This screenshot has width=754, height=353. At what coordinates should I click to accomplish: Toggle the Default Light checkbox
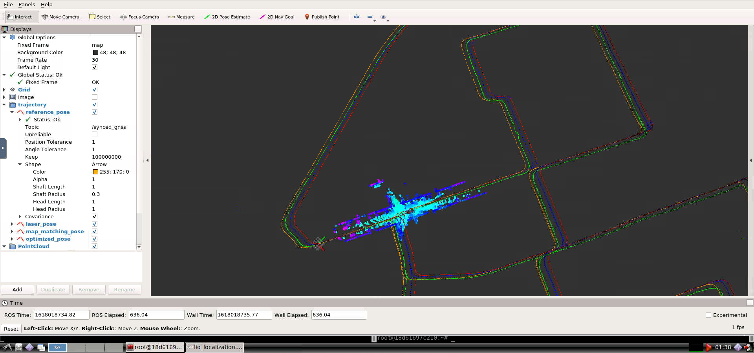click(x=95, y=67)
